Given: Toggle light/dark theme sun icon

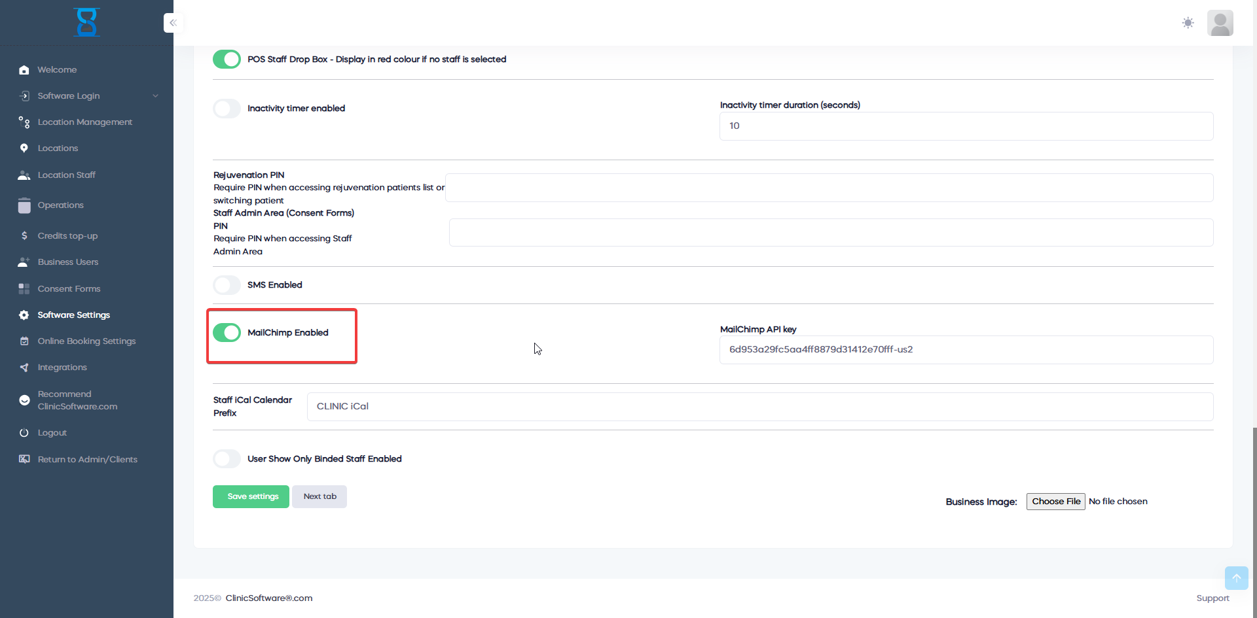Looking at the screenshot, I should (1188, 23).
